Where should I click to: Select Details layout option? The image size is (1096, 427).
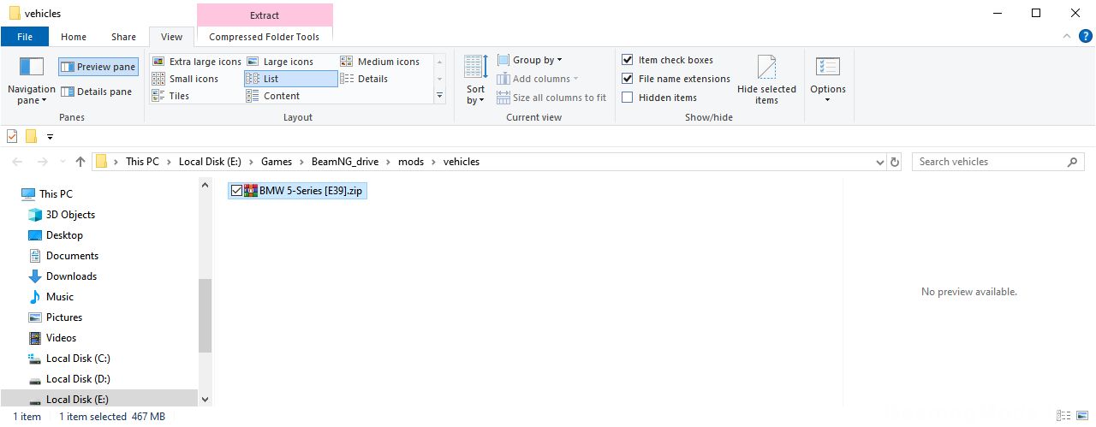(364, 79)
